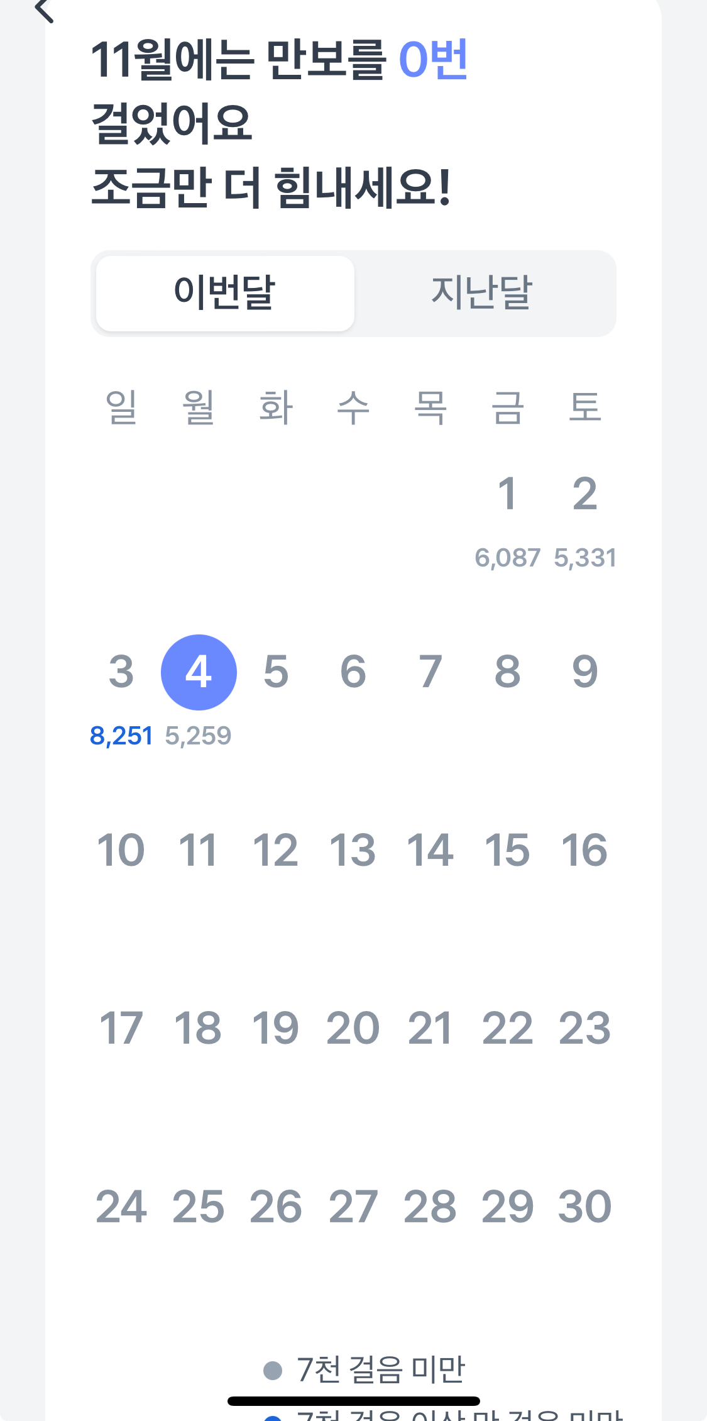
Task: Tap the 6,087 step count
Action: pyautogui.click(x=507, y=558)
